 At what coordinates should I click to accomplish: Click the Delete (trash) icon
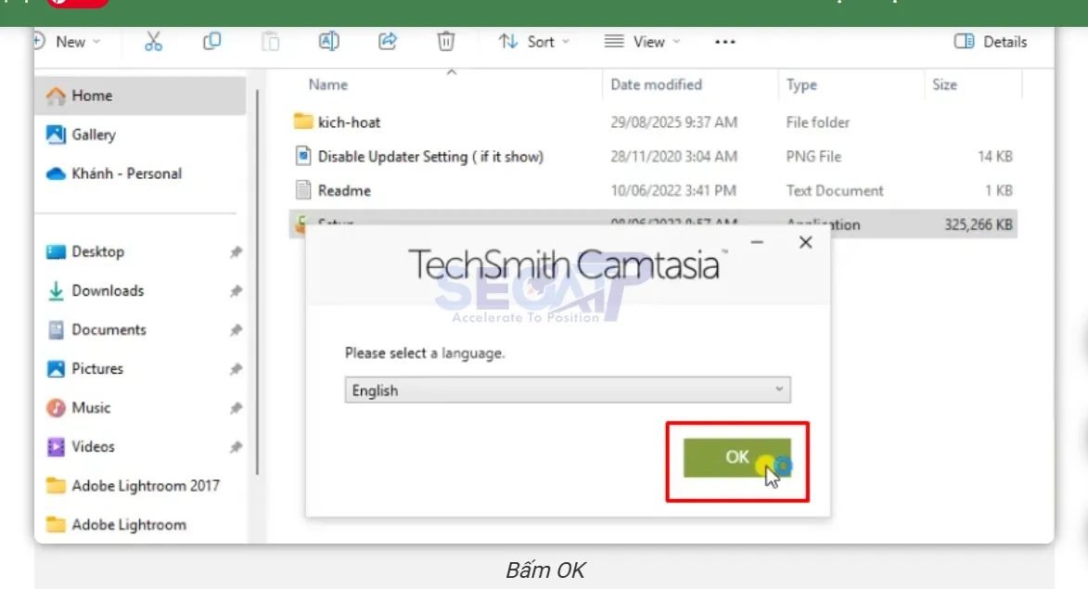(445, 41)
